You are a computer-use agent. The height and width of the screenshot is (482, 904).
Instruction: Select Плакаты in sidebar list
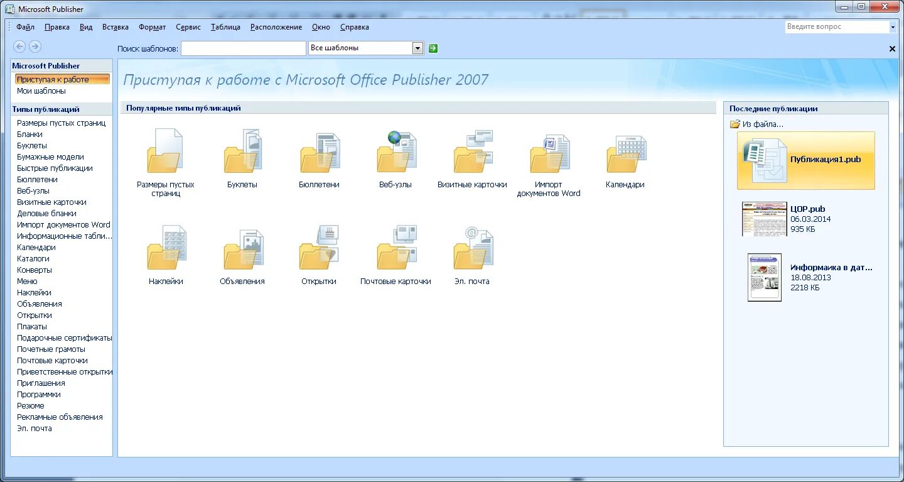[32, 326]
